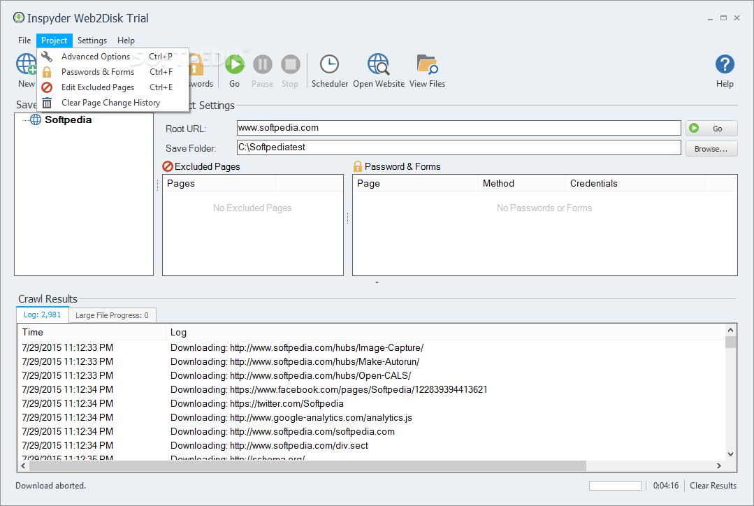Click the red prohibited icon for Edit Excluded Pages
Screen dimensions: 754x506
point(47,87)
